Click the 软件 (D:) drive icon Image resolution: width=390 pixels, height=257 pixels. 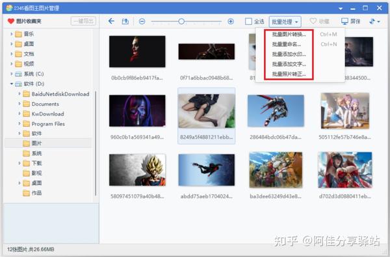pyautogui.click(x=19, y=84)
